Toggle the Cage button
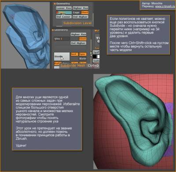The image size is (176, 172). (76, 13)
